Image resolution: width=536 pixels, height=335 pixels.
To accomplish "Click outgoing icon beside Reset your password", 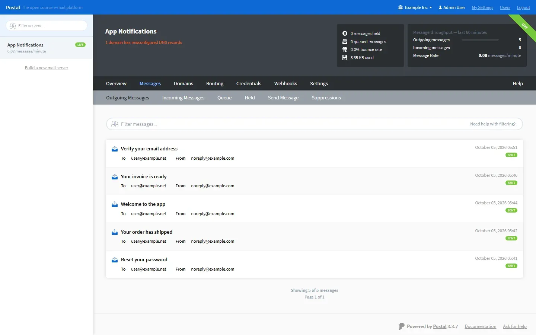I will point(115,260).
